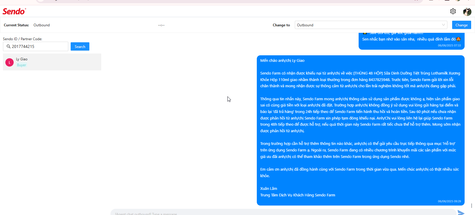The image size is (475, 215).
Task: Click the Search button
Action: pos(80,46)
